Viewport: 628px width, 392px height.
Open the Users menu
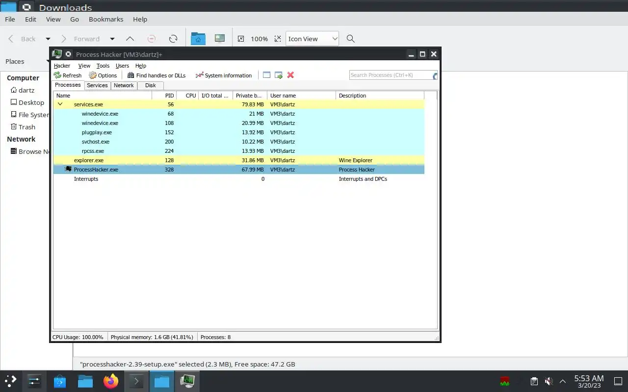pos(122,66)
